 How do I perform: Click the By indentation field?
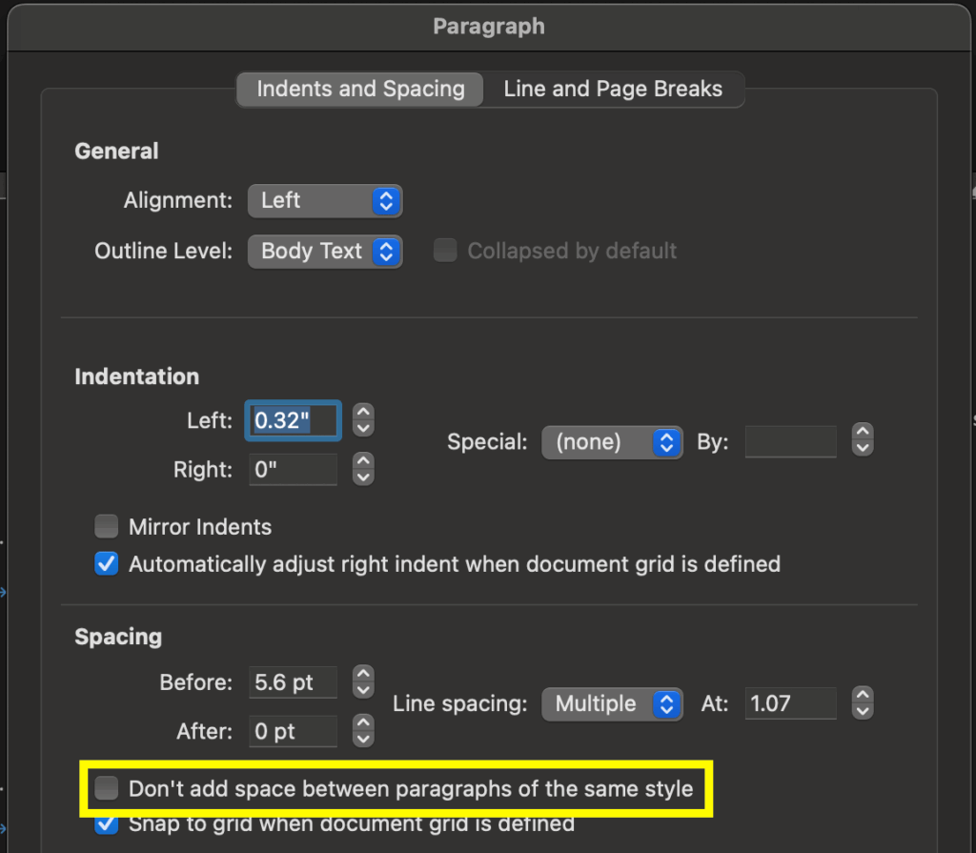pos(790,441)
